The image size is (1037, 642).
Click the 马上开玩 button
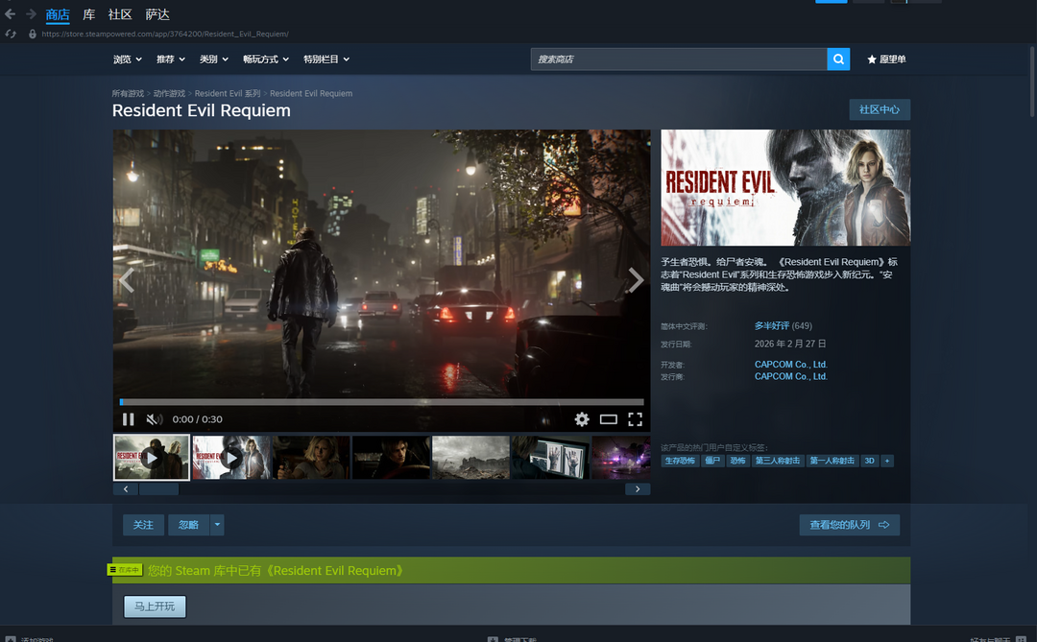(155, 606)
